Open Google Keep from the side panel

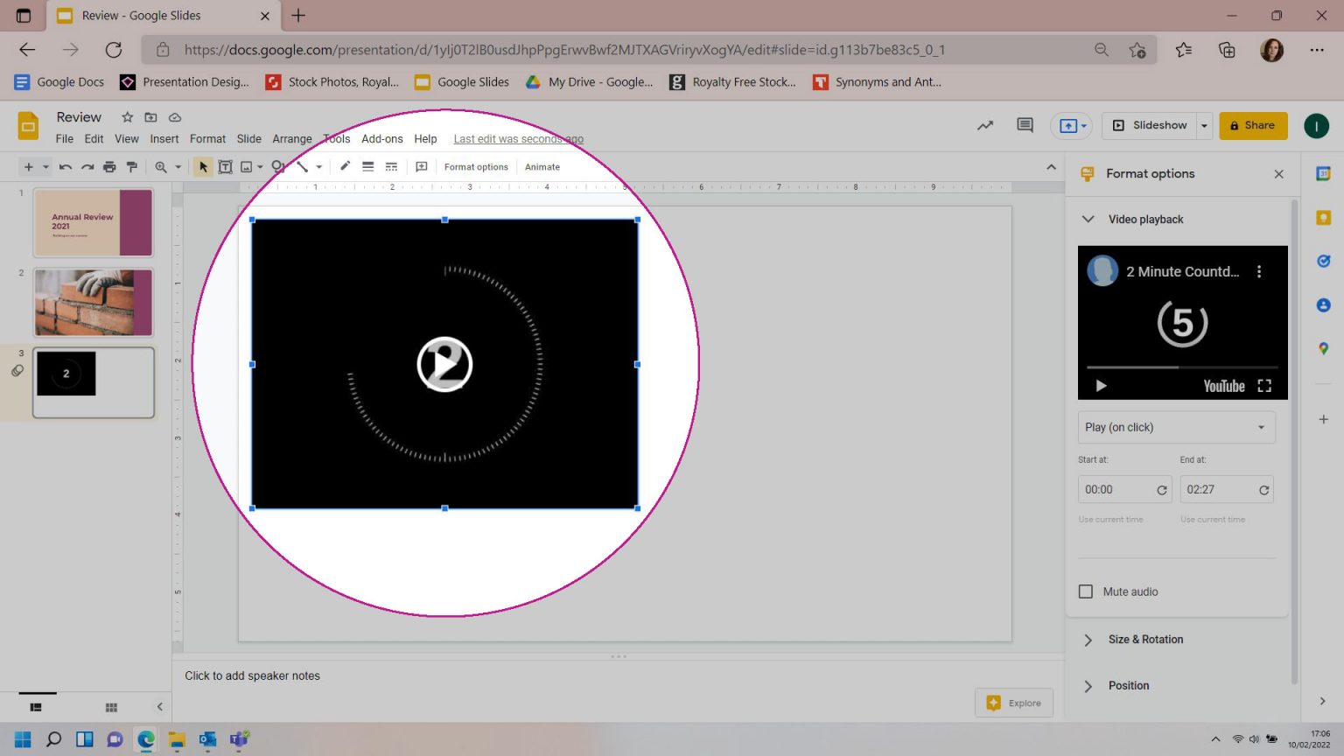(x=1323, y=216)
